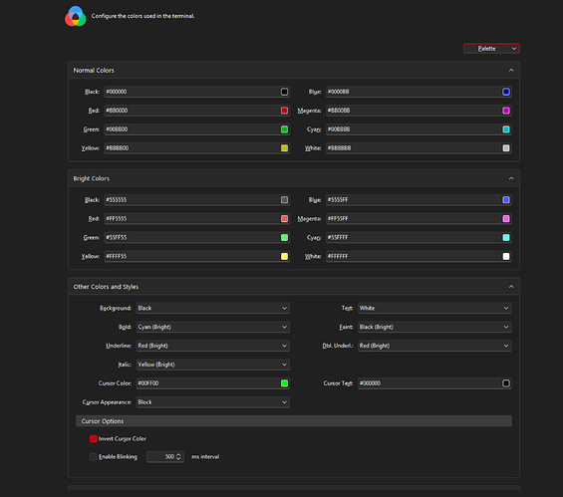Viewport: 563px width, 497px height.
Task: Click the terminal colors palette icon
Action: pyautogui.click(x=76, y=16)
